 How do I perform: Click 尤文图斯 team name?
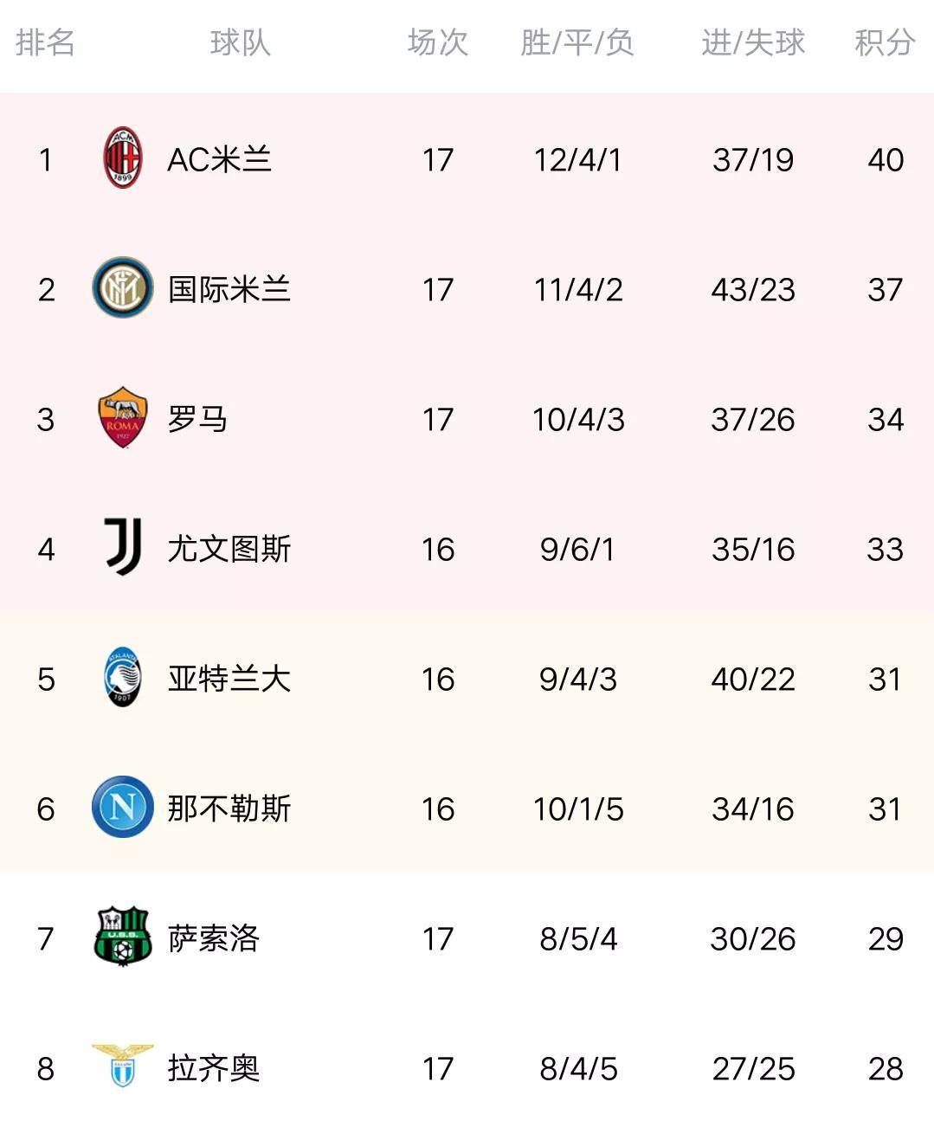[x=229, y=549]
